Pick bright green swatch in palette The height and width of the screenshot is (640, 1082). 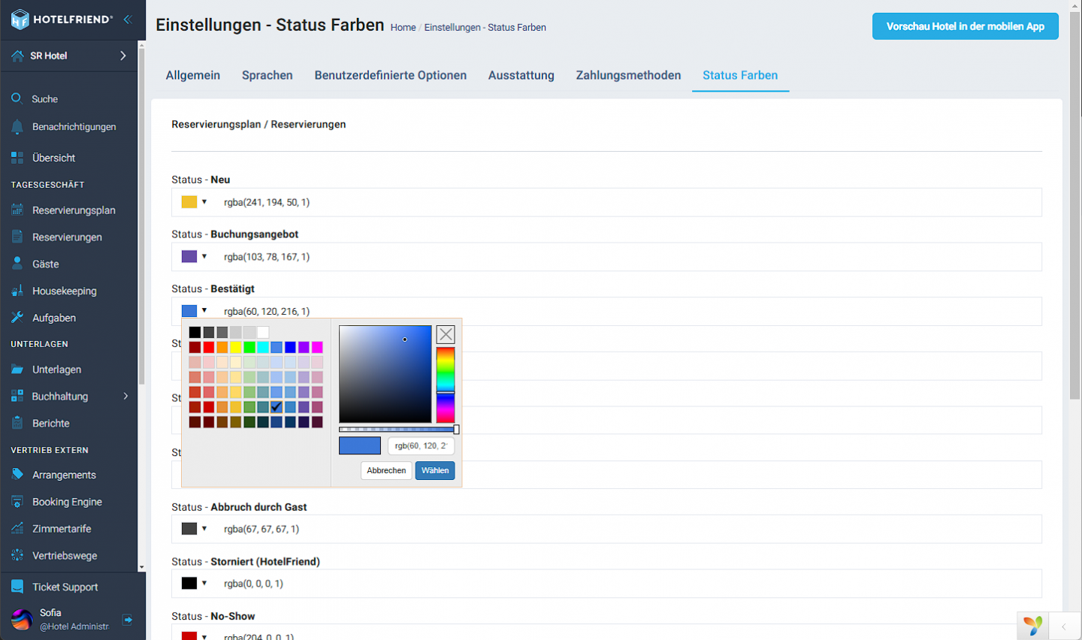(249, 347)
